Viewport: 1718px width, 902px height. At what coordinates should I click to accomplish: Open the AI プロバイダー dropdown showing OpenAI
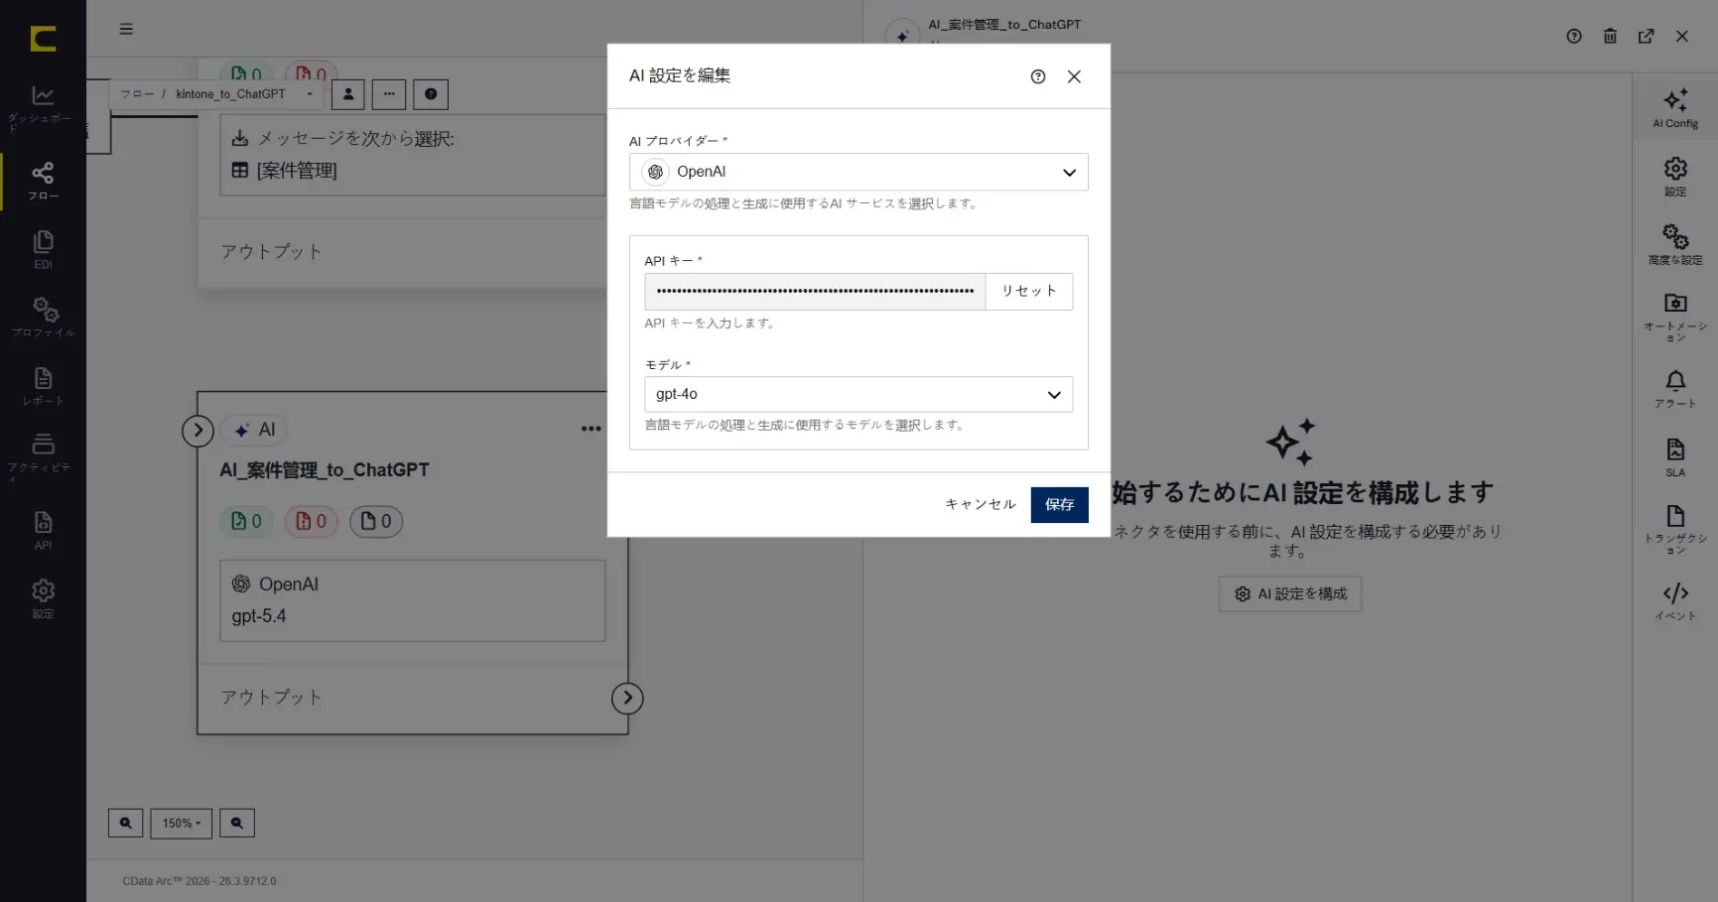click(859, 172)
